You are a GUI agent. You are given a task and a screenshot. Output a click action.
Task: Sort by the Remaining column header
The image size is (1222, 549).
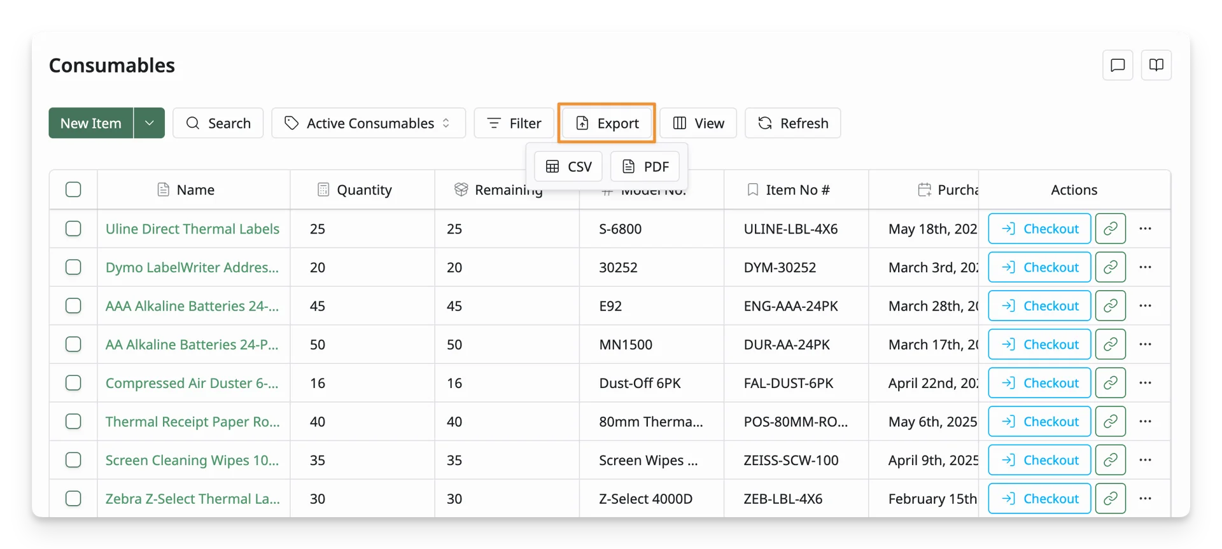507,190
